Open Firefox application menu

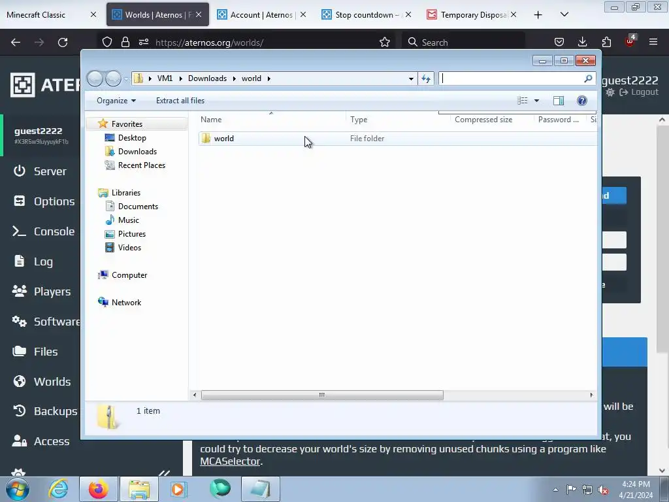(653, 42)
